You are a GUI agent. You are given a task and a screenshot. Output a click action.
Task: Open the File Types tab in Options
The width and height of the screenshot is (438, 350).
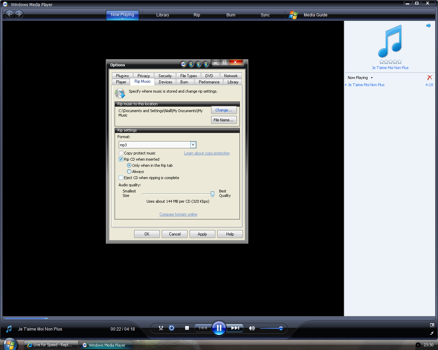pyautogui.click(x=189, y=76)
